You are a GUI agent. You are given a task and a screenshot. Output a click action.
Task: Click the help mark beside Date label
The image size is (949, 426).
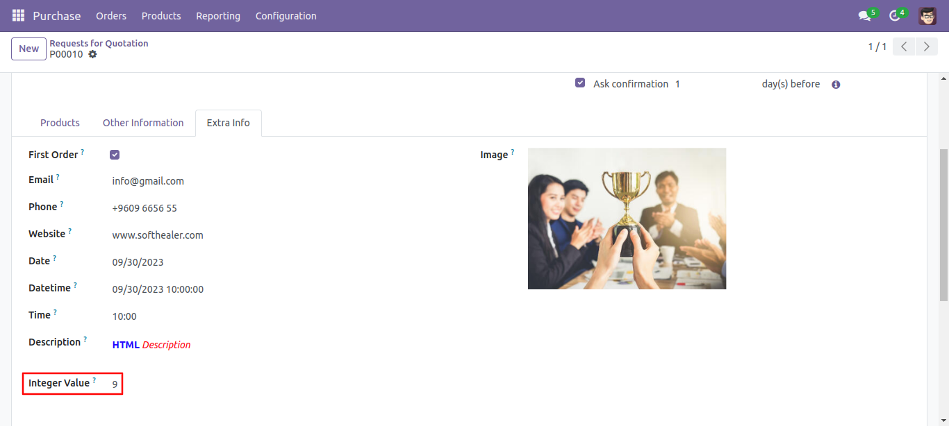click(55, 257)
